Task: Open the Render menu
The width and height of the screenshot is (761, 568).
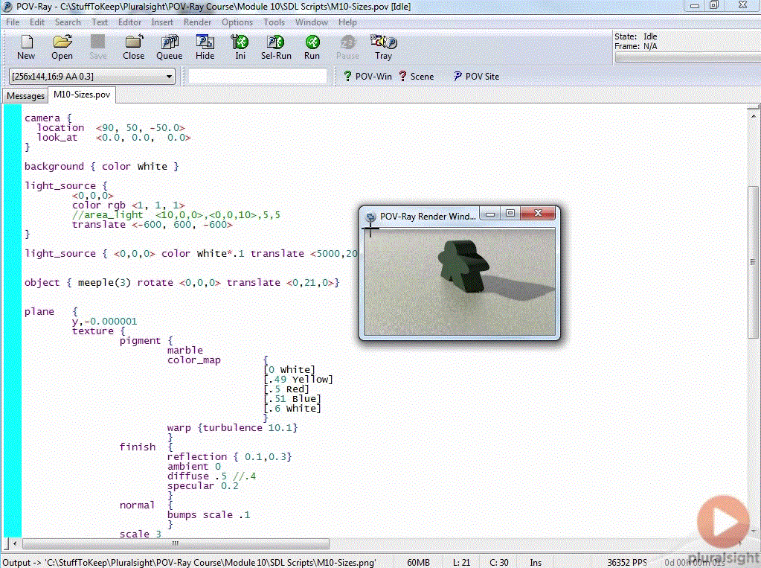Action: click(198, 22)
